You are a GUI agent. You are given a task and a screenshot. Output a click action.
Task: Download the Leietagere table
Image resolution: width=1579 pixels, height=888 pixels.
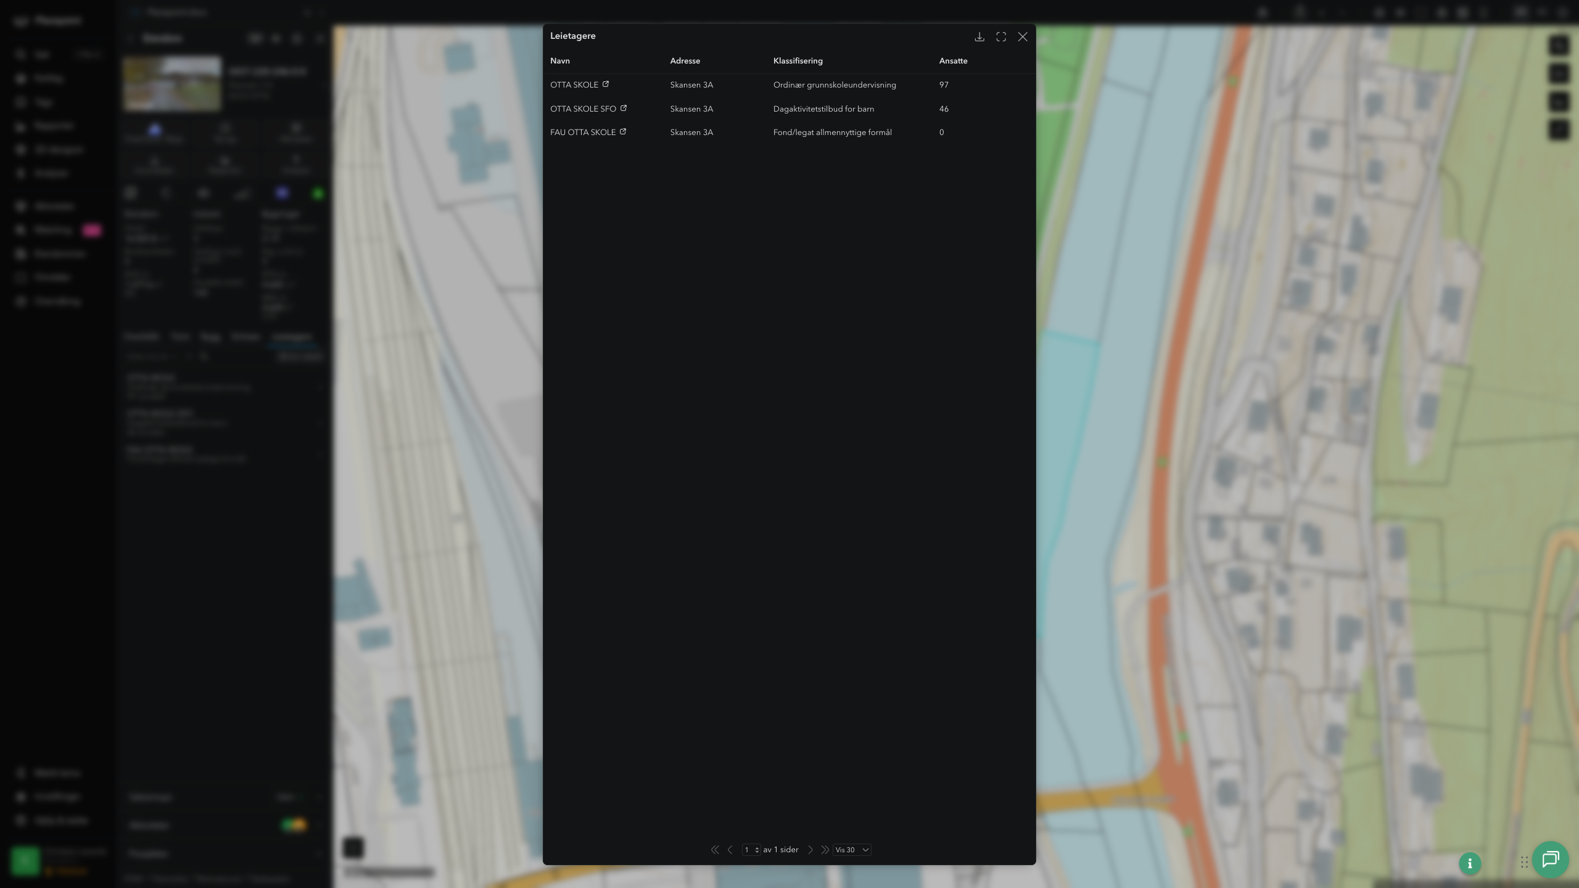(979, 37)
